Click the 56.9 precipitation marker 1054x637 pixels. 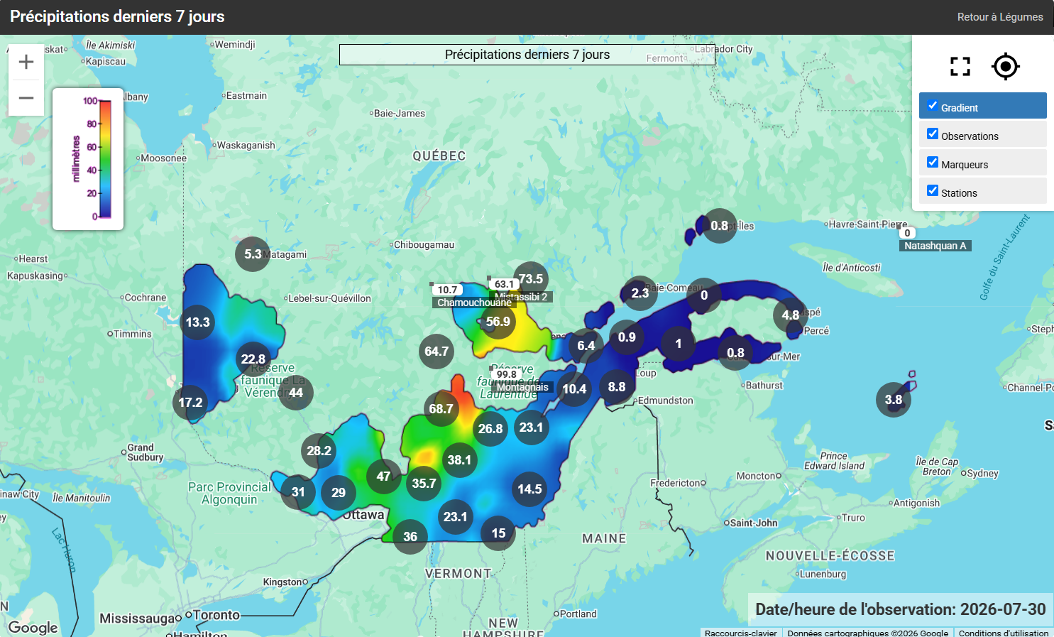click(498, 322)
